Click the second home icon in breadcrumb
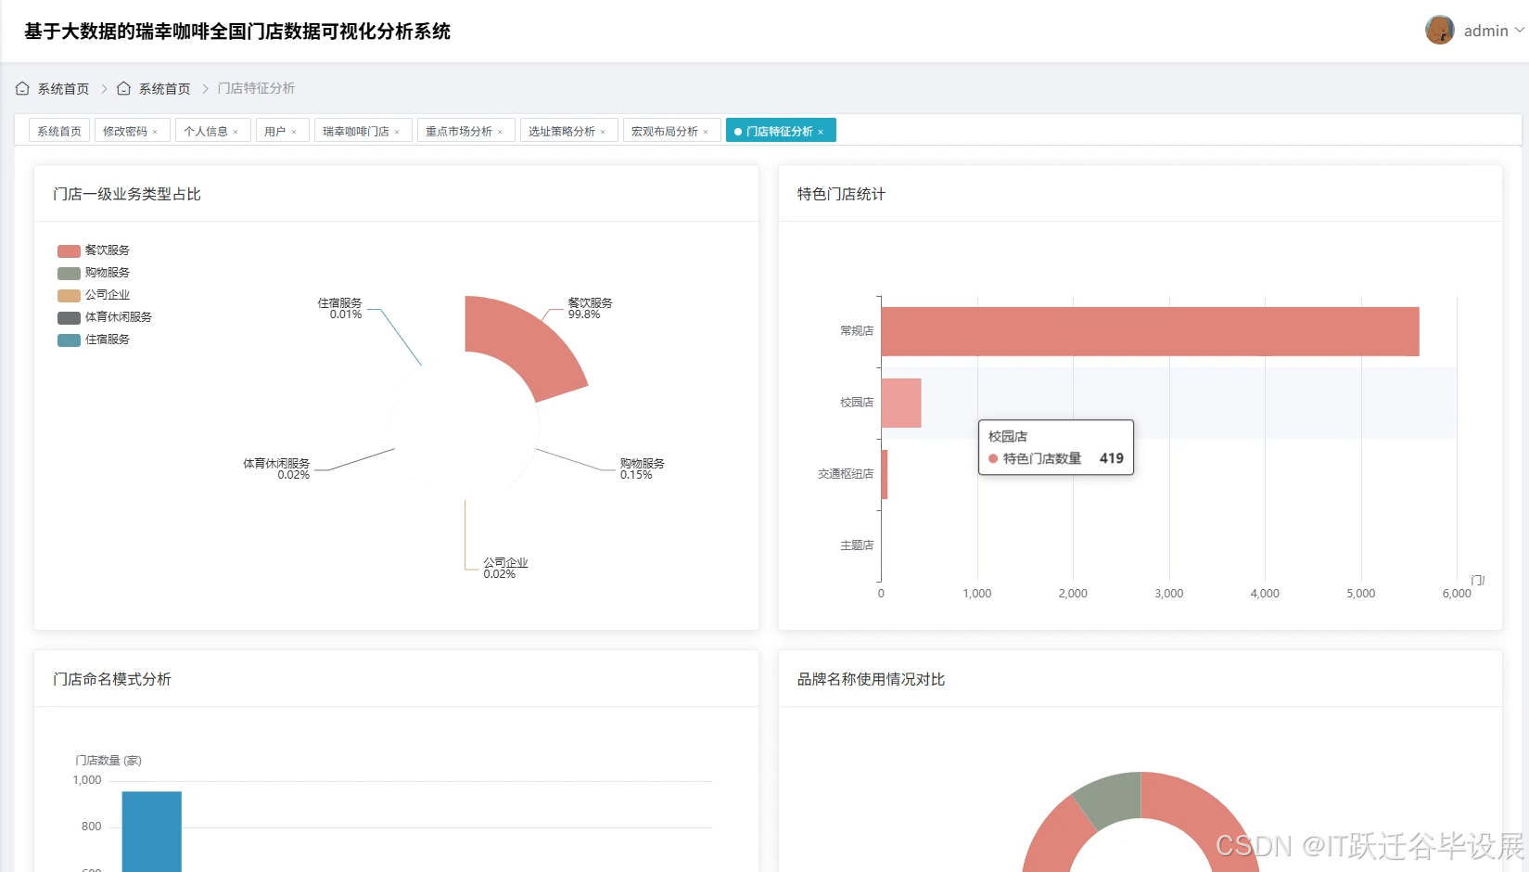Image resolution: width=1529 pixels, height=872 pixels. (123, 88)
